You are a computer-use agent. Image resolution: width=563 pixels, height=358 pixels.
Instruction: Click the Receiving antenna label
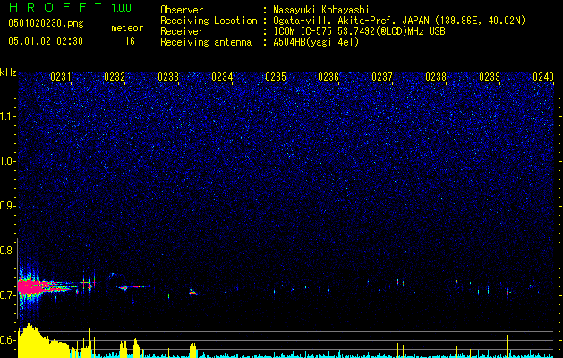coord(206,42)
